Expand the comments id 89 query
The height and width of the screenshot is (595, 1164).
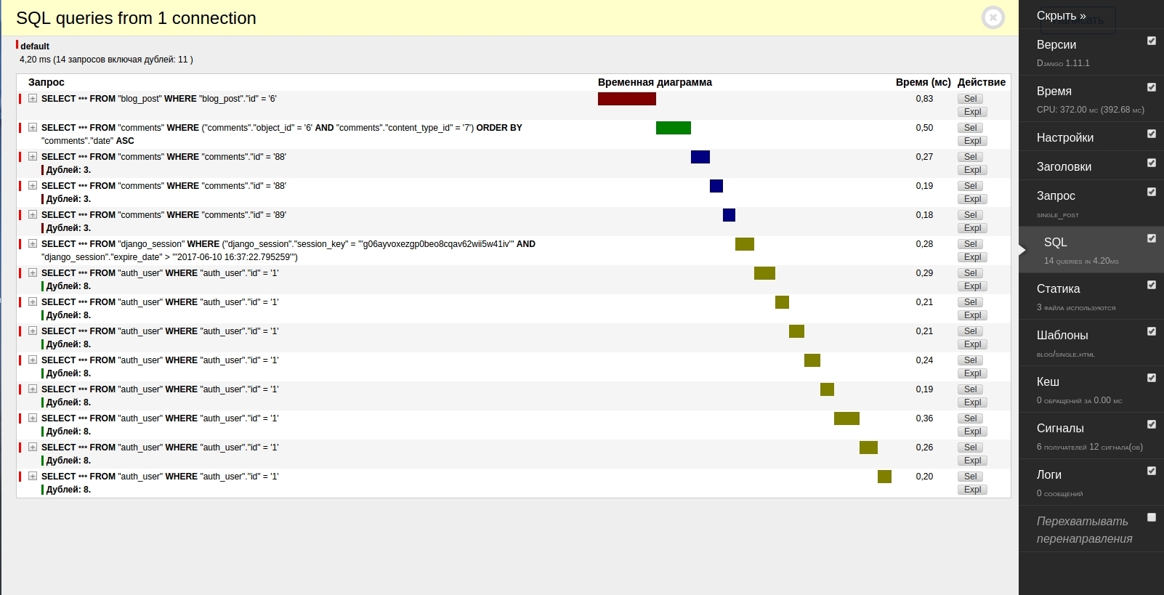tap(33, 214)
